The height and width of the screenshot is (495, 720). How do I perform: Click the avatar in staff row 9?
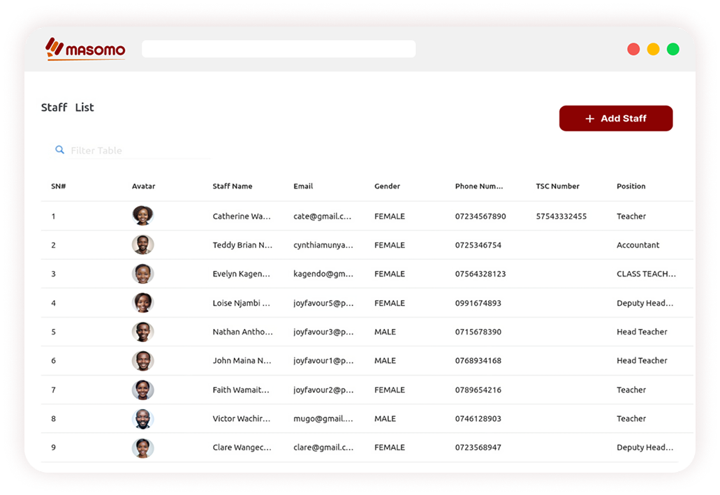pyautogui.click(x=142, y=448)
